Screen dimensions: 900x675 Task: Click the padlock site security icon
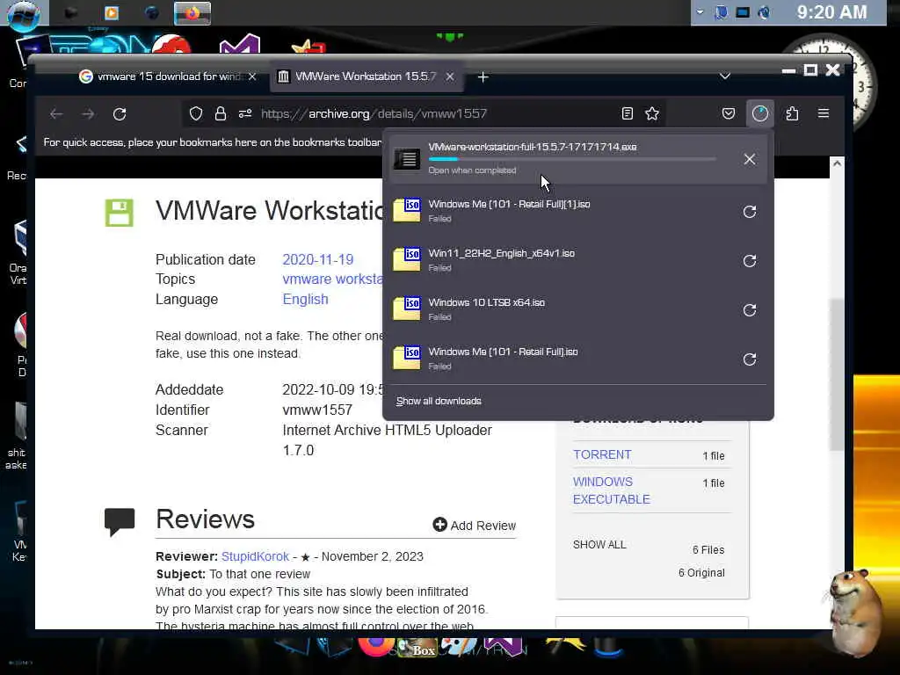point(221,113)
